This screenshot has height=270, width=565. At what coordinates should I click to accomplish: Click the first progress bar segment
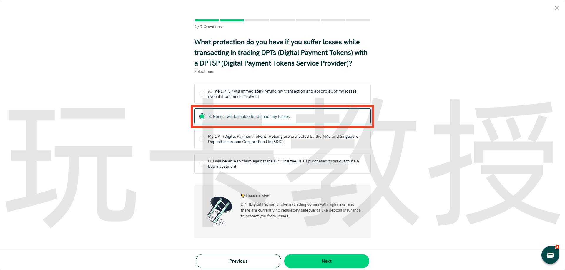207,20
